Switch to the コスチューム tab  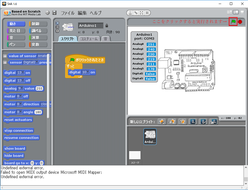tap(89, 39)
